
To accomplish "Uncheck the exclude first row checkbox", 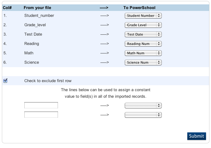I will tap(5, 81).
